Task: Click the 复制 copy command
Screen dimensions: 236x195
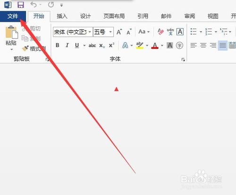Action: tap(32, 38)
